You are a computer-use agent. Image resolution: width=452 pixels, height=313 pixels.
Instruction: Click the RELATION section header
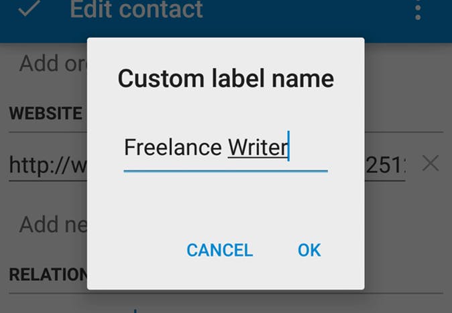click(x=47, y=274)
